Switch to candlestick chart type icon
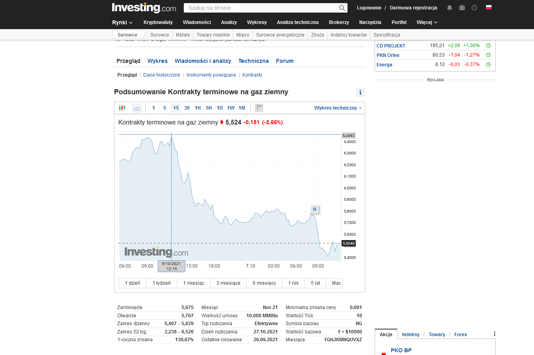This screenshot has height=355, width=534. (122, 108)
